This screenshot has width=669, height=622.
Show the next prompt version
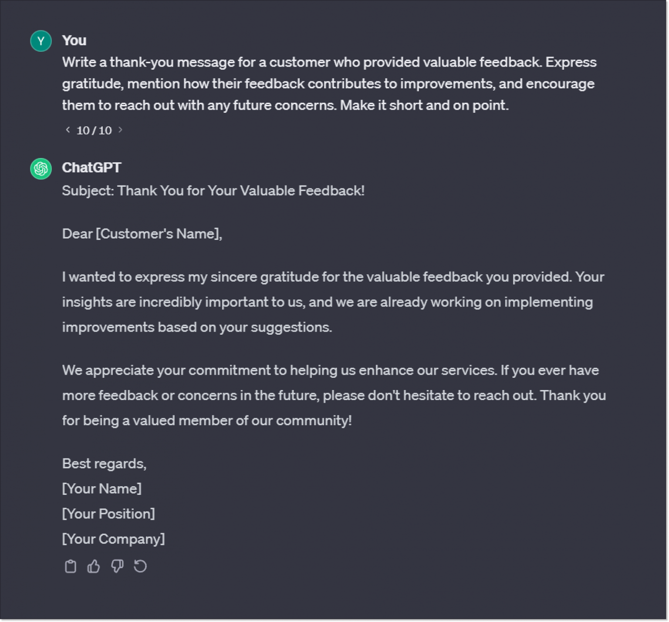[x=121, y=130]
